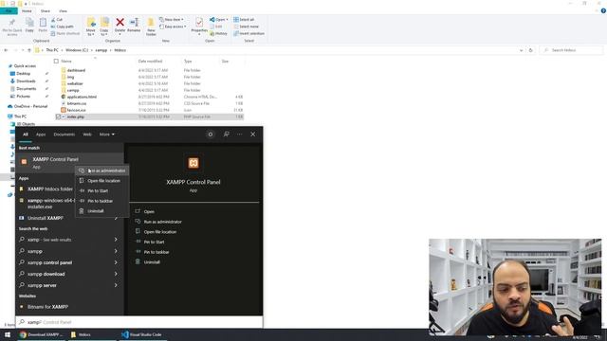Open the three-dot options in search panel
This screenshot has height=341, width=607.
(x=240, y=135)
